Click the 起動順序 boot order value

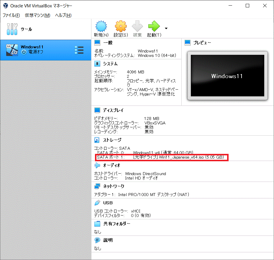(151, 83)
